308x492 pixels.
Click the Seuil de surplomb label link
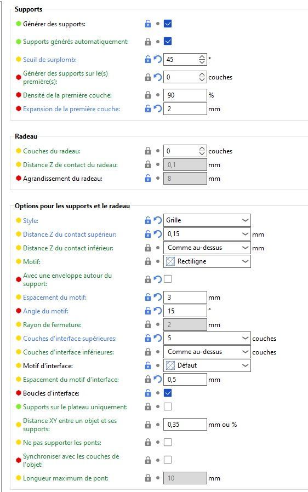coord(50,60)
